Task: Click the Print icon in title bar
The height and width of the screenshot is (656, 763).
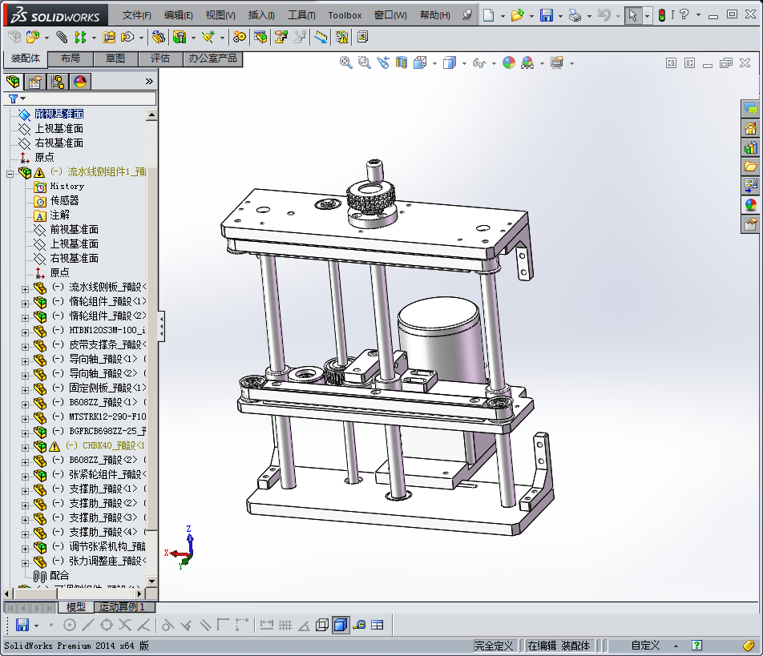Action: coord(575,15)
